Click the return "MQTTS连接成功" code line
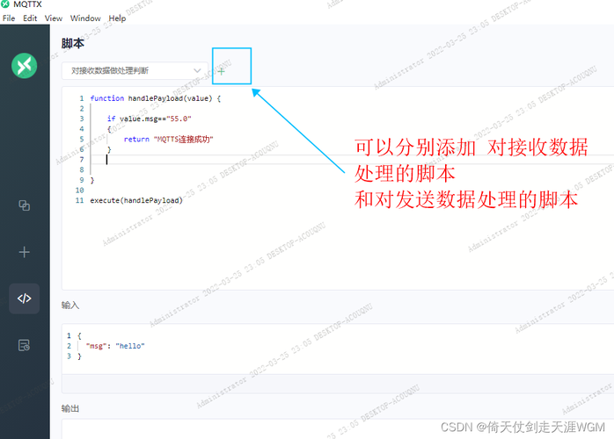Screen dimensions: 614x439 point(168,140)
